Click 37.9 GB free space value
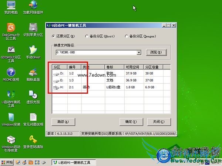The image size is (222, 166). tap(131, 73)
